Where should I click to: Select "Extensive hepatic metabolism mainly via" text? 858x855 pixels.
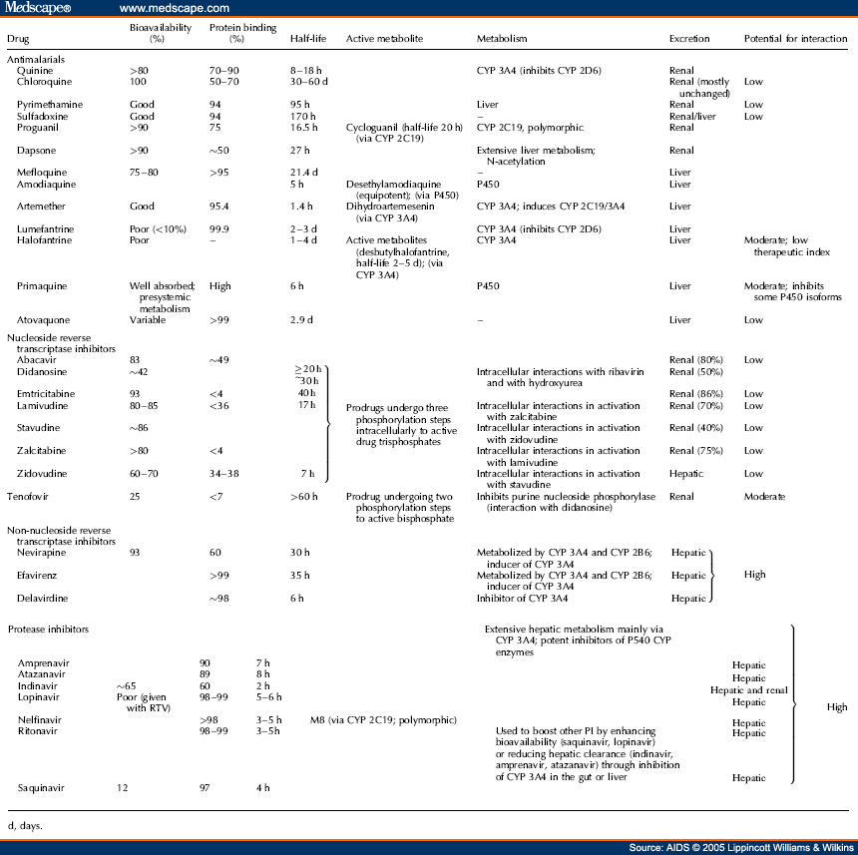click(x=574, y=630)
